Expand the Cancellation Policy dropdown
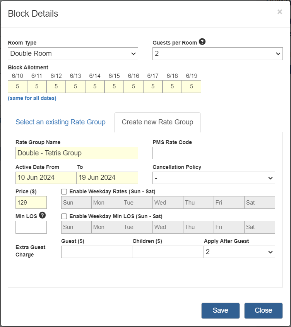Viewport: 291px width, 327px height. (214, 178)
